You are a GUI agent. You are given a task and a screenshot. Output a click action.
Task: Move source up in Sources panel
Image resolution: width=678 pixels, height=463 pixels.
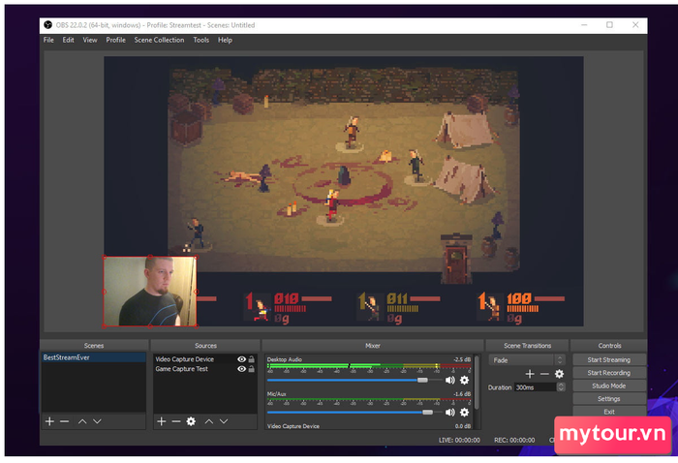coord(209,421)
